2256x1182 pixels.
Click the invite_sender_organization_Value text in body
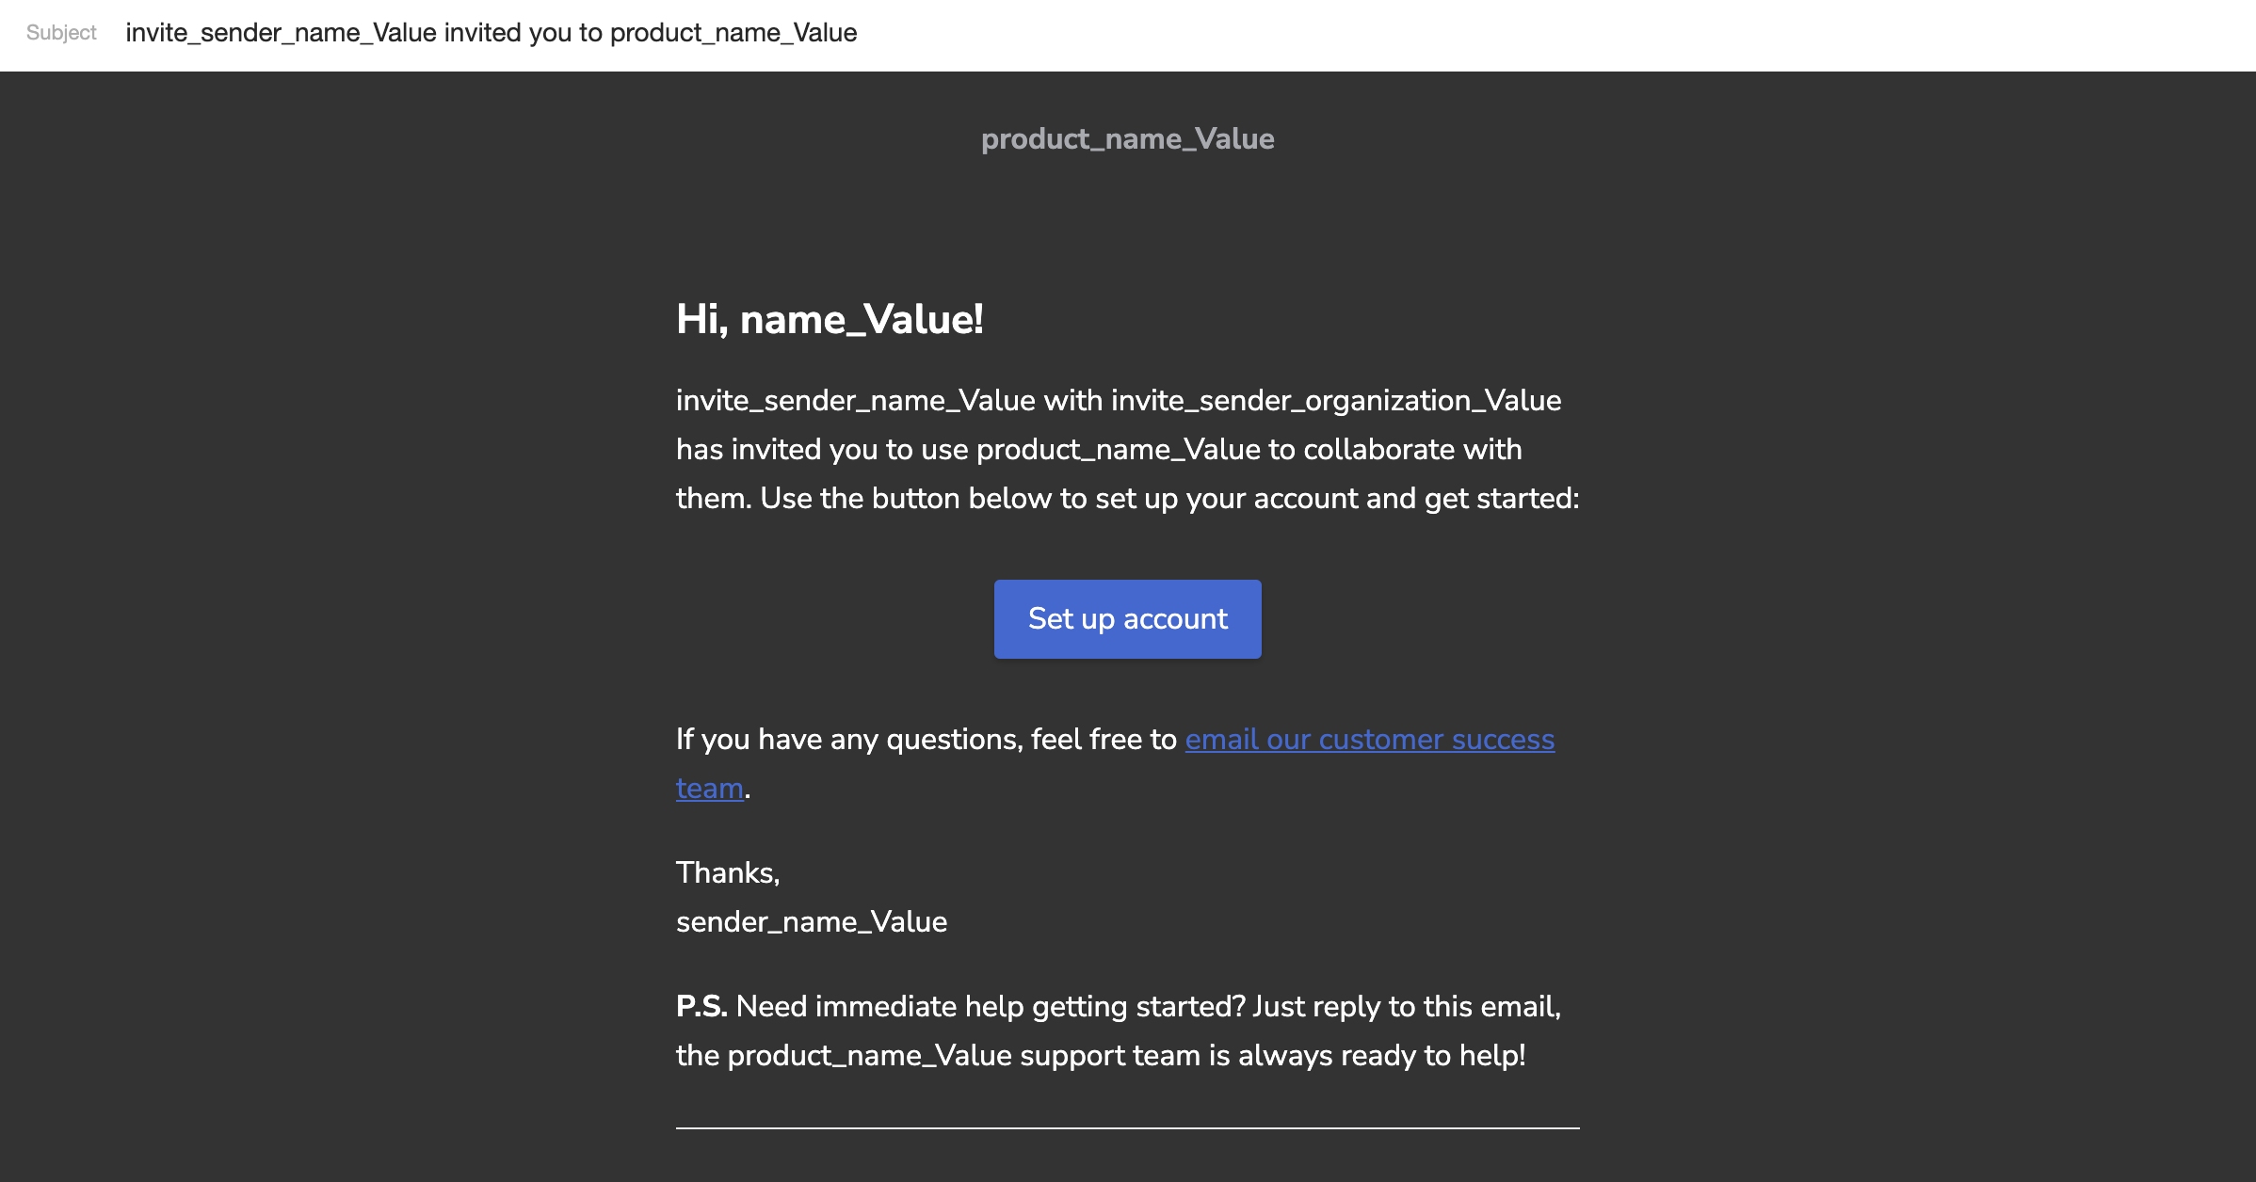coord(1336,401)
